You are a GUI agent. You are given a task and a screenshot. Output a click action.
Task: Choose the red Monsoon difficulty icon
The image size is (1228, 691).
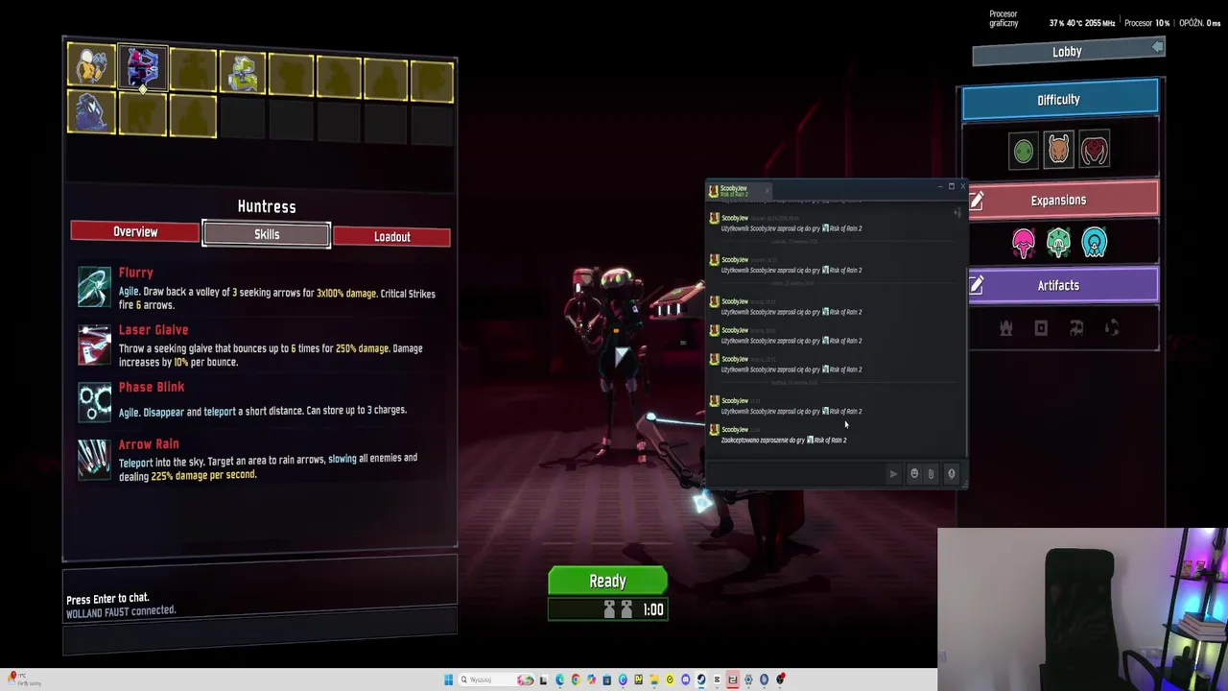point(1095,151)
